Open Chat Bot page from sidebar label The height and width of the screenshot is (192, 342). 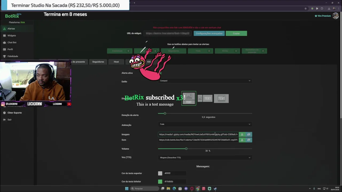(12, 42)
